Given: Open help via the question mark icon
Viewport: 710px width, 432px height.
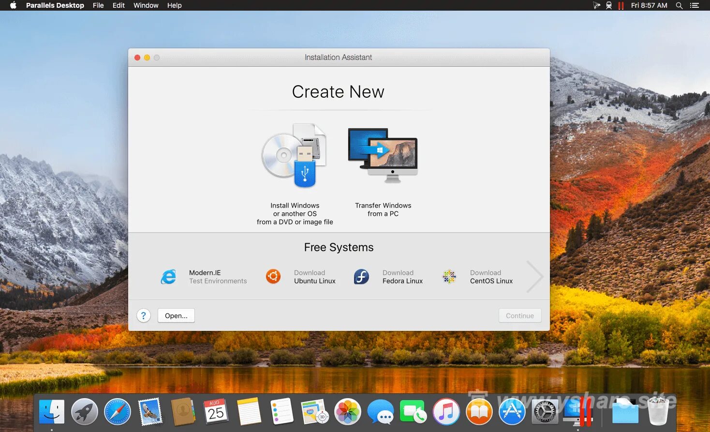Looking at the screenshot, I should (143, 315).
